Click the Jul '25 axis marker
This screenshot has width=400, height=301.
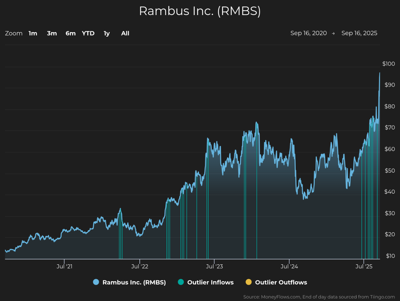[x=364, y=266]
